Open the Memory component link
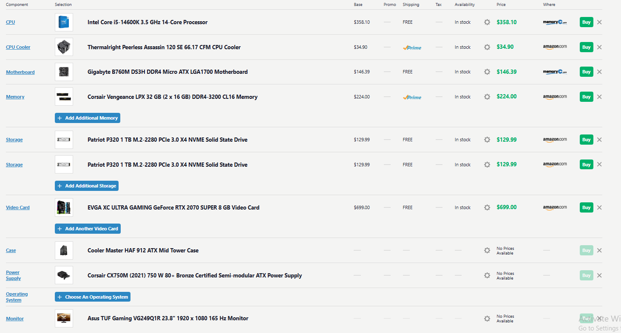 15,97
